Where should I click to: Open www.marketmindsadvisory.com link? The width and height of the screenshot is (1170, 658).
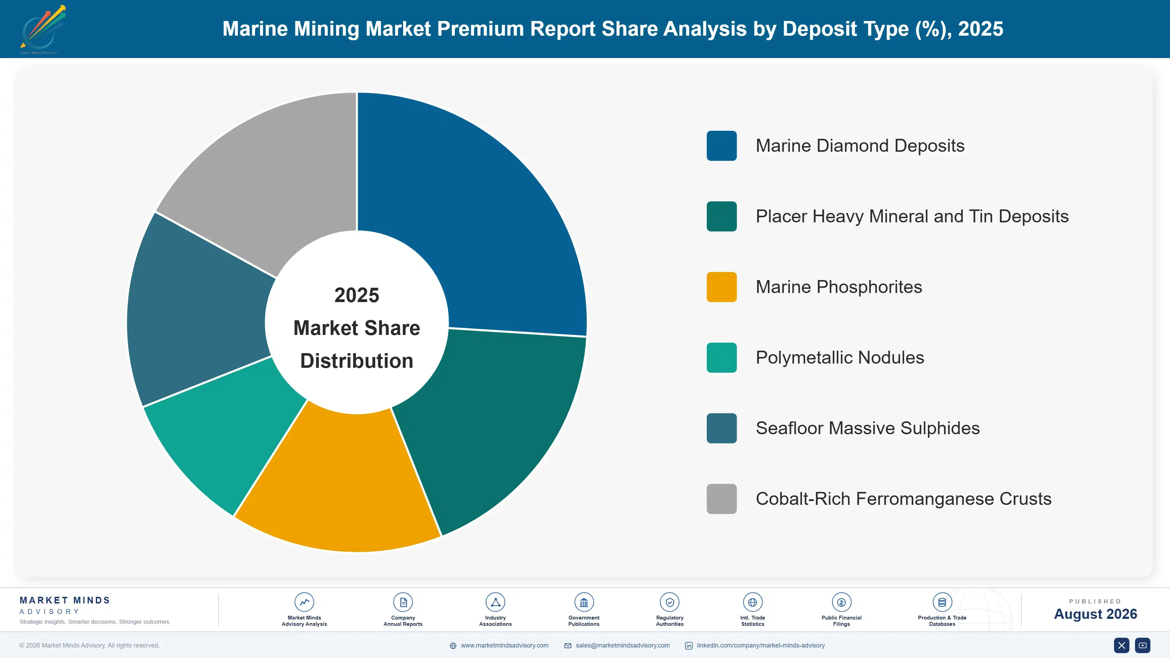(x=505, y=645)
